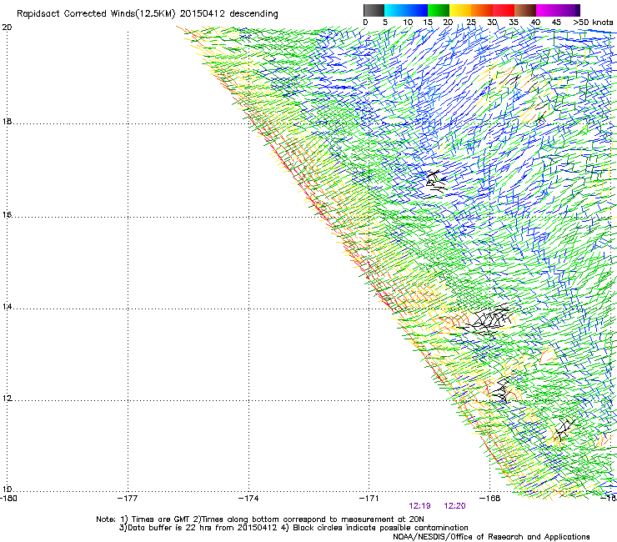Click the longitude label '-177'
617x542 pixels.
[x=128, y=499]
